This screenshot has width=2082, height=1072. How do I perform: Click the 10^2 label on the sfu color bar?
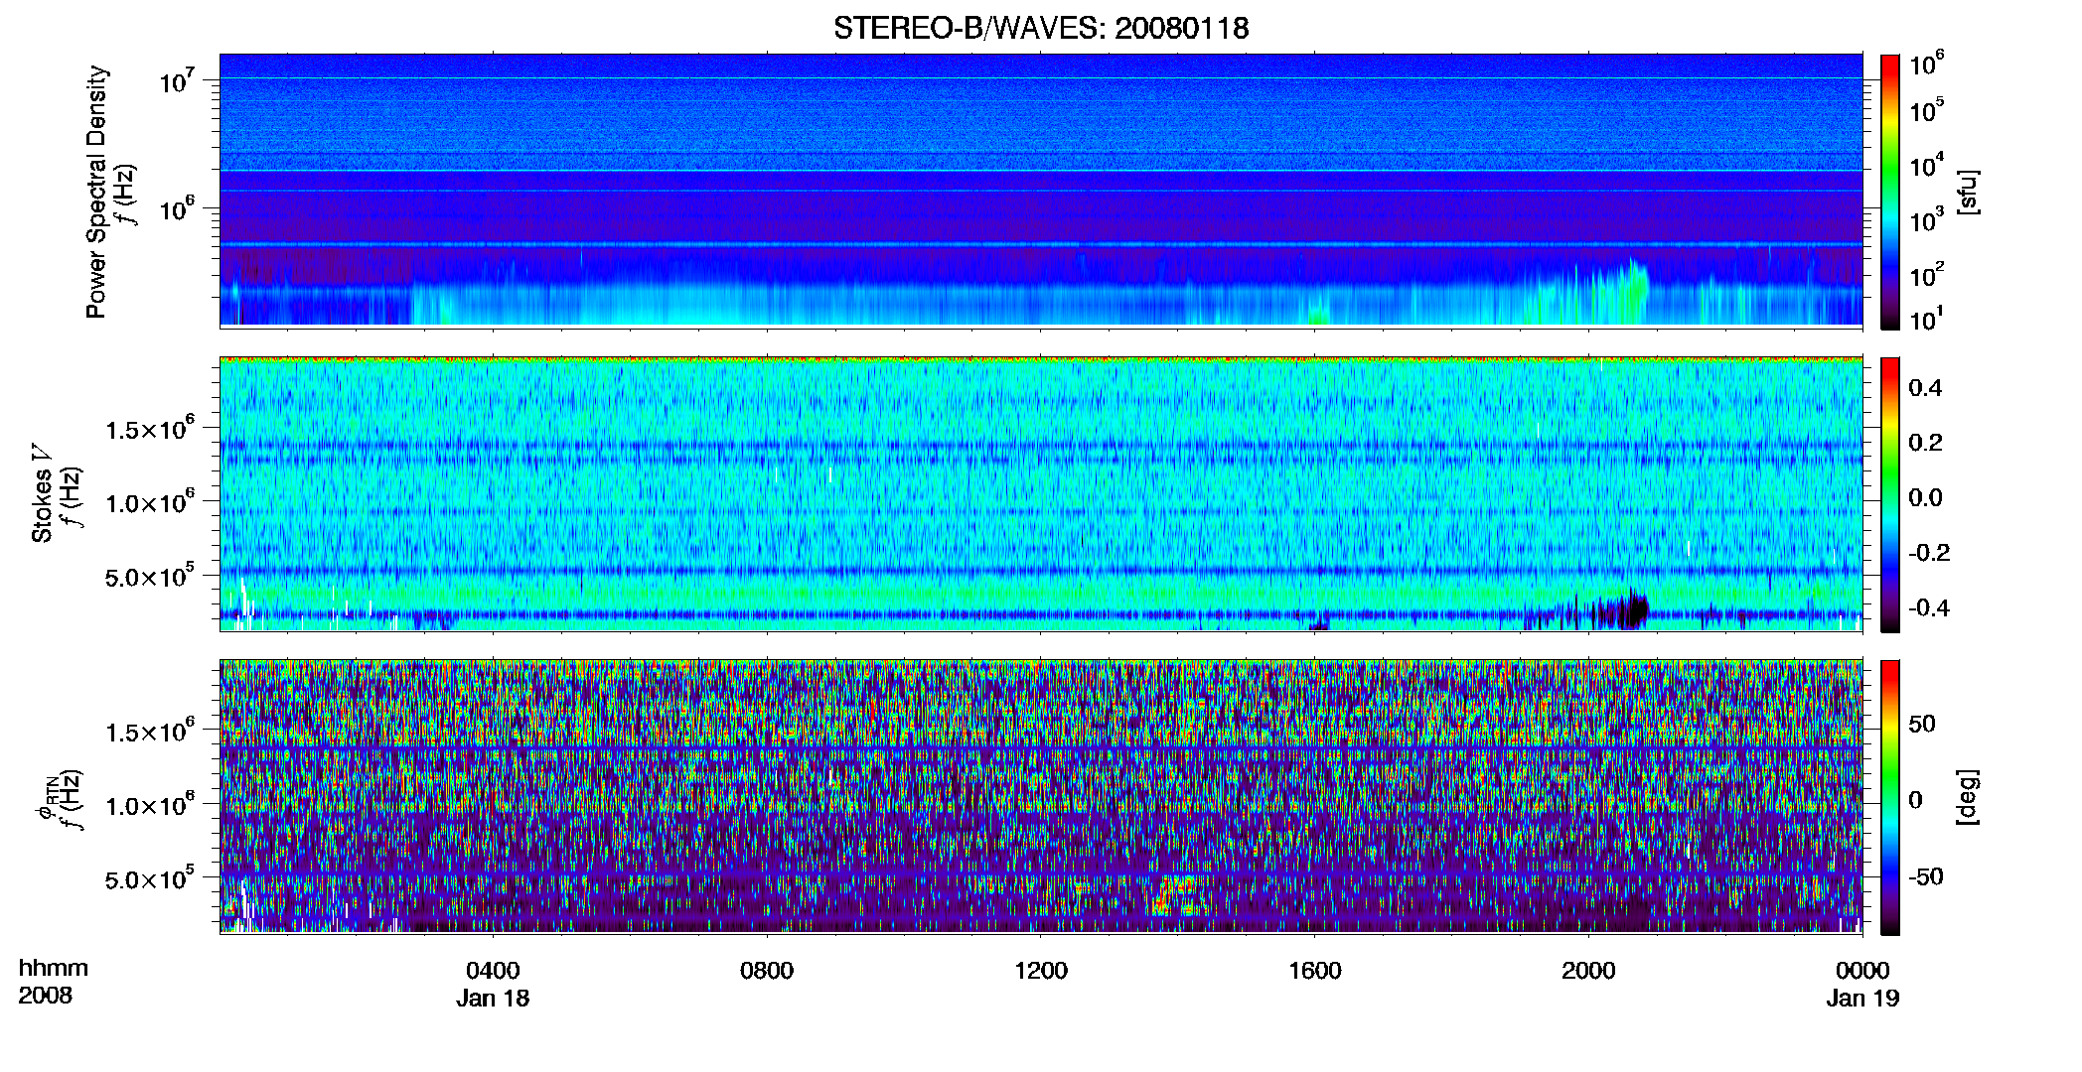click(1926, 275)
